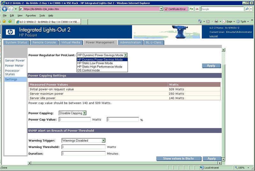255x171 pixels.
Task: Select HP Static High Performance Mode option
Action: 102,67
